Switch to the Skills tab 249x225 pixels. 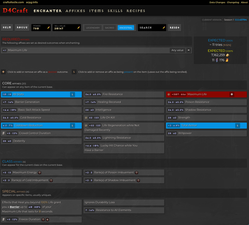coord(115,11)
